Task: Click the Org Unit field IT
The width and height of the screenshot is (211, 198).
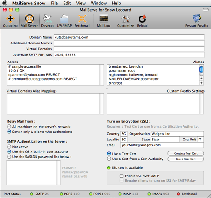Action: click(x=200, y=140)
